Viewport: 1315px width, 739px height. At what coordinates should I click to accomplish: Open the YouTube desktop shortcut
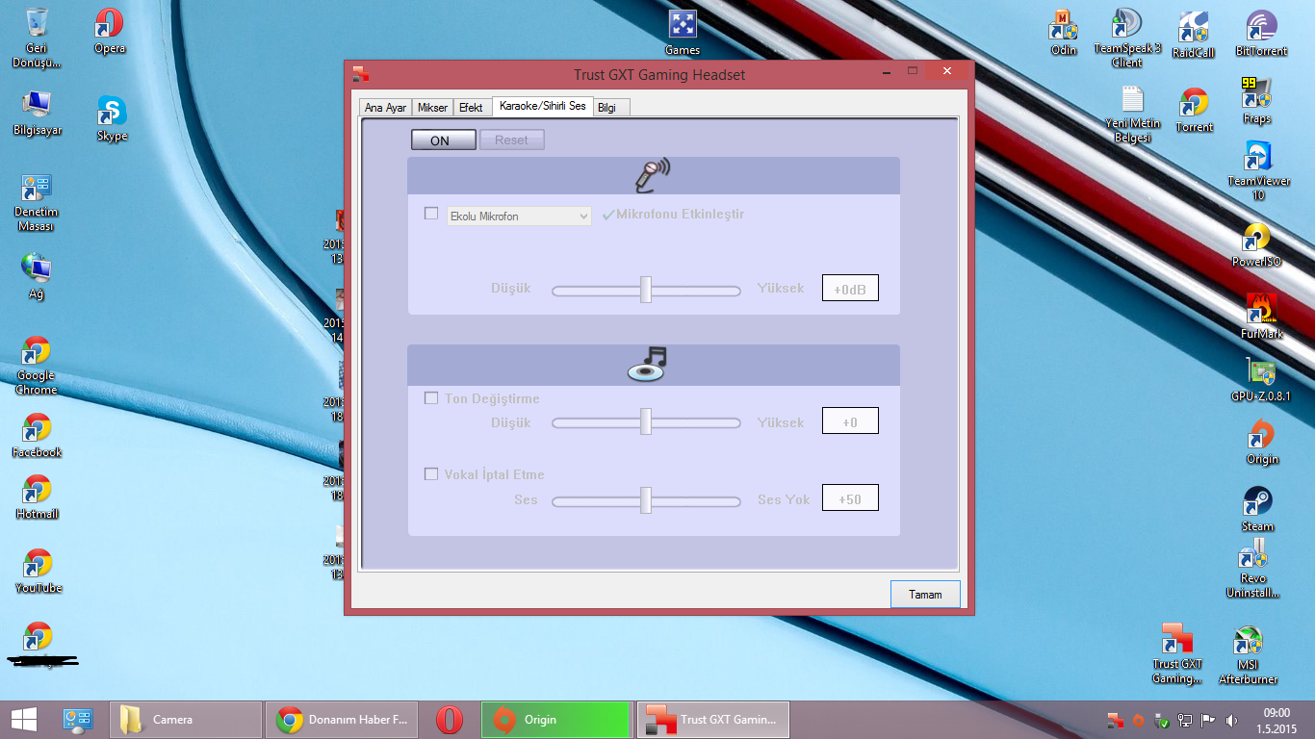tap(38, 571)
